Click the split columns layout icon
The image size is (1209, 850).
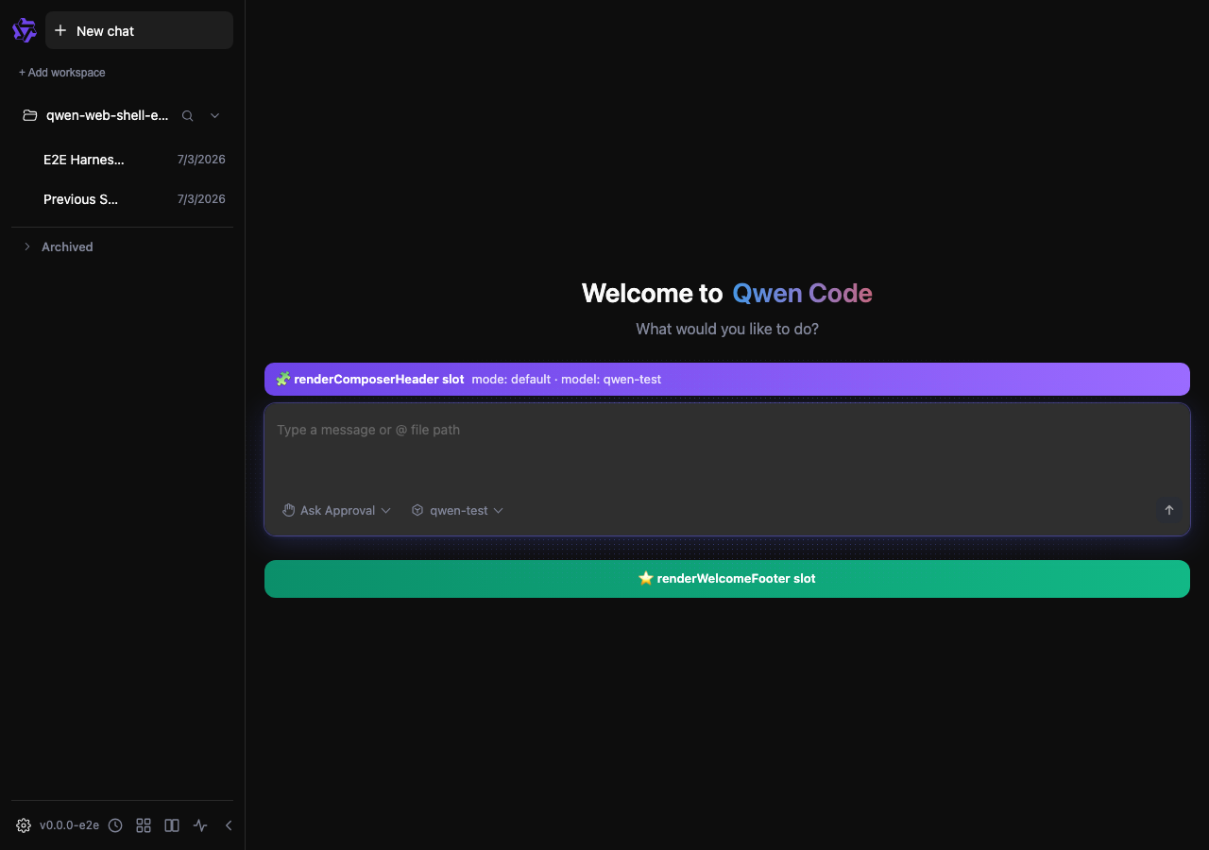point(172,825)
